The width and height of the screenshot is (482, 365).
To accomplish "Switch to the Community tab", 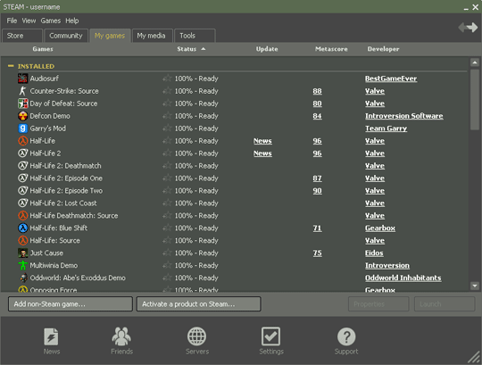I will pos(66,36).
